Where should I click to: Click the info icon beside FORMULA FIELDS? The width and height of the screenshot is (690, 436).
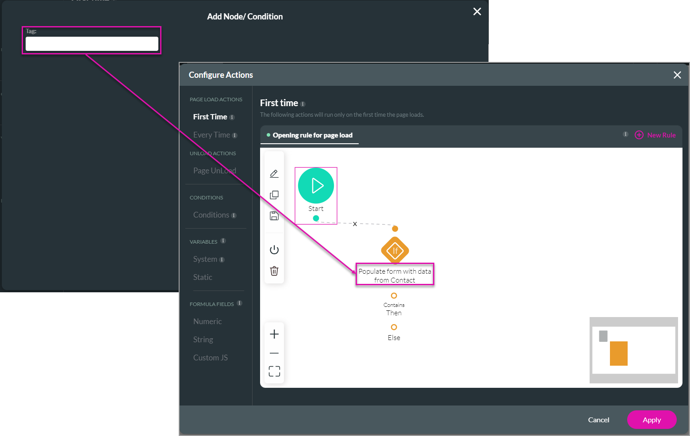pyautogui.click(x=240, y=303)
